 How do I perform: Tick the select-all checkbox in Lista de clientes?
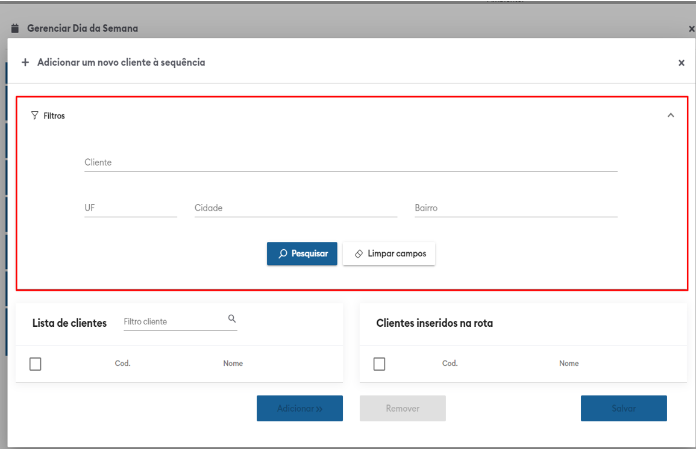click(x=36, y=364)
